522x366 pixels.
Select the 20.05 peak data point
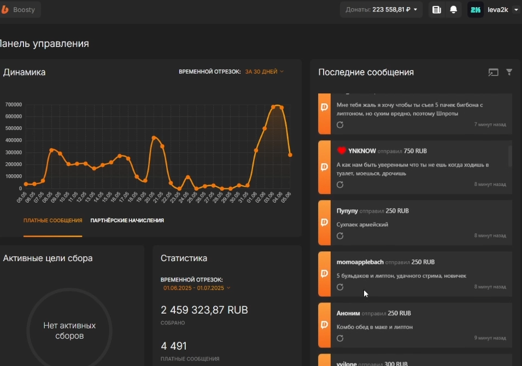coord(154,138)
